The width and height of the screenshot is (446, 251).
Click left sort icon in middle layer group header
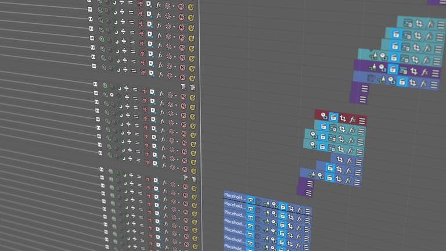pos(184,87)
